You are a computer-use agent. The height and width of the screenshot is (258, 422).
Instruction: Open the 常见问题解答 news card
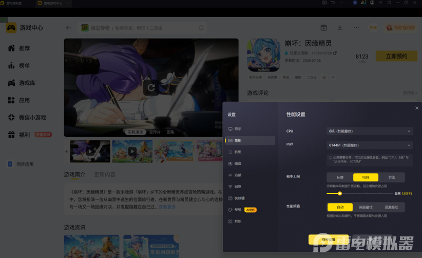pos(151,246)
